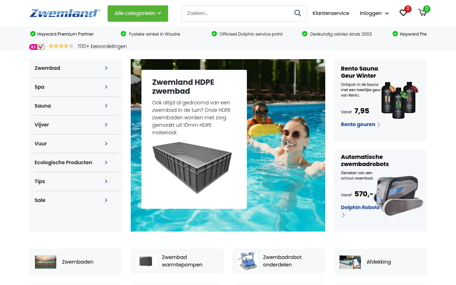Viewport: 456px width, 285px height.
Task: Click the arrow next to Rento geuren
Action: tap(379, 125)
